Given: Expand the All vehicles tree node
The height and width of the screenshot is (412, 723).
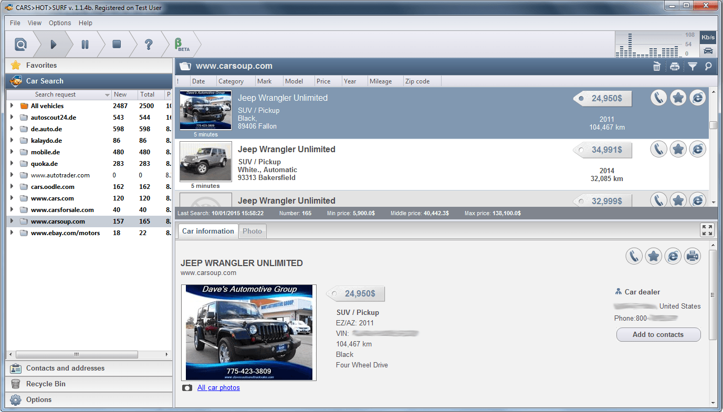Looking at the screenshot, I should coord(12,106).
